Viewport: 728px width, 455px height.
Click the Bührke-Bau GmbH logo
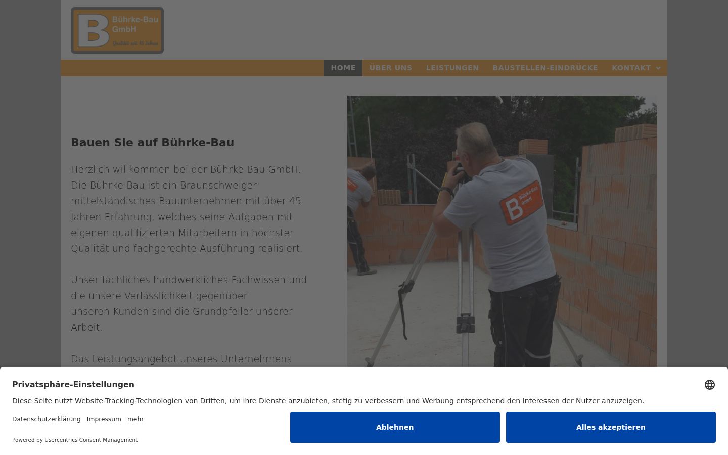(117, 30)
